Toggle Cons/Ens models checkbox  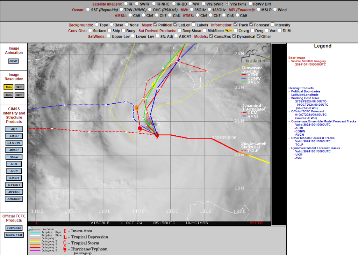point(211,36)
